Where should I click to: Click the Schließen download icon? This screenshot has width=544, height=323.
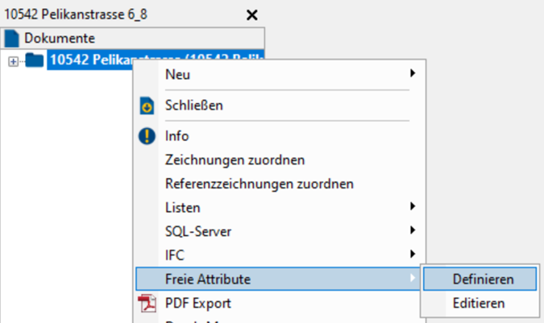pyautogui.click(x=147, y=106)
